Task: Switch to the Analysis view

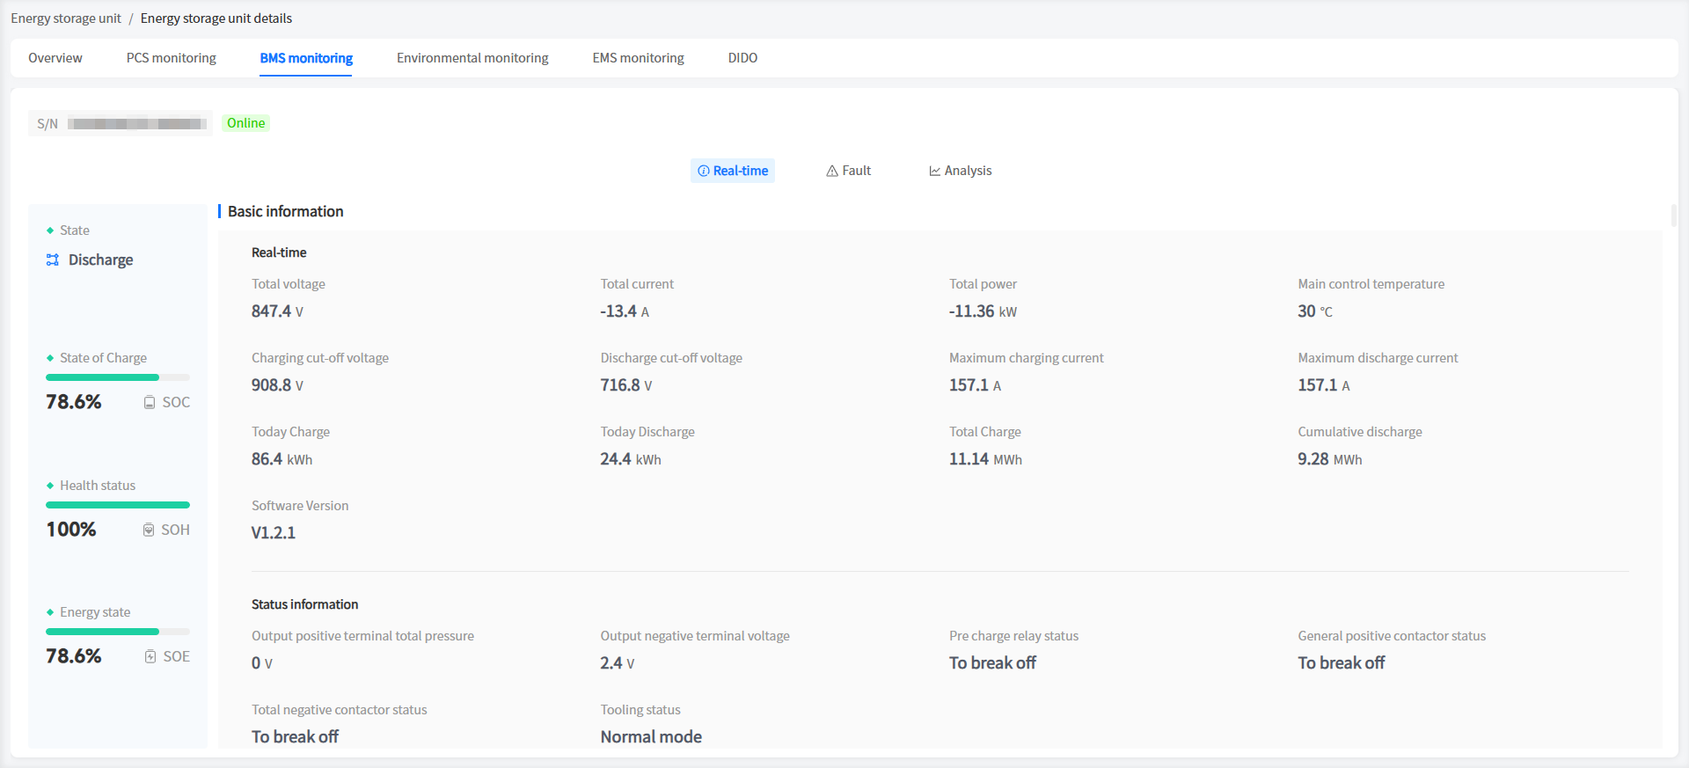Action: [x=961, y=171]
